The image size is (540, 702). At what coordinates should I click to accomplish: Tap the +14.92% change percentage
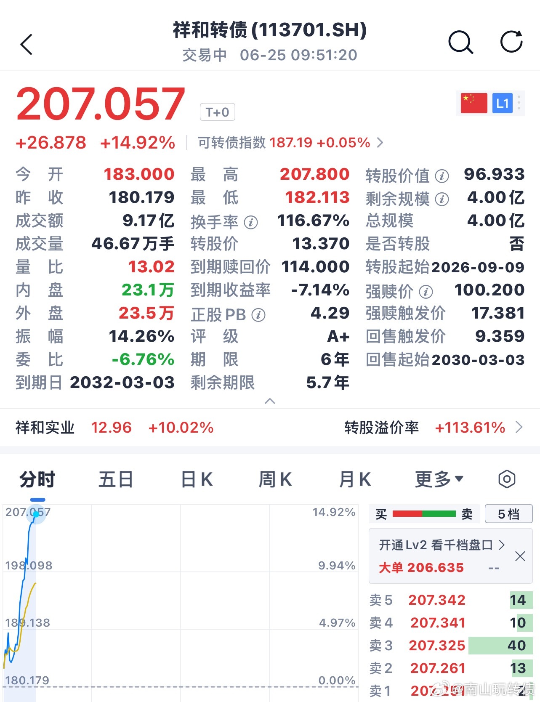tap(138, 143)
